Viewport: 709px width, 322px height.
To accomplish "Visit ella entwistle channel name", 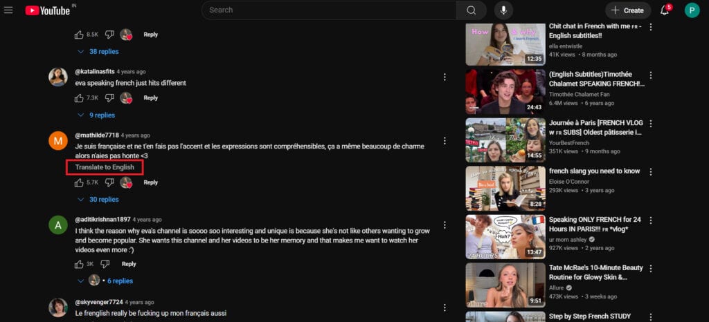I will point(566,46).
